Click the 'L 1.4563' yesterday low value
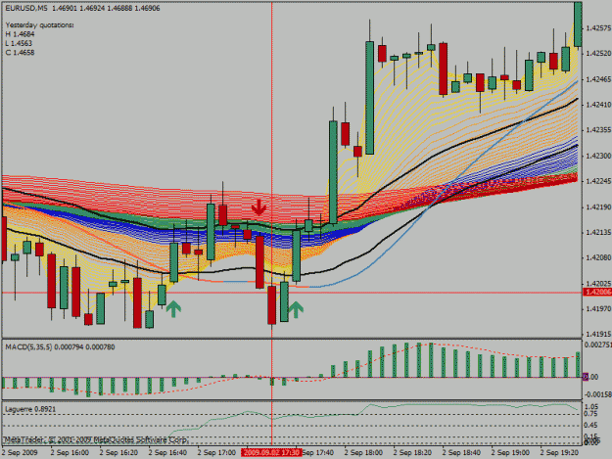The height and width of the screenshot is (459, 612). click(19, 43)
